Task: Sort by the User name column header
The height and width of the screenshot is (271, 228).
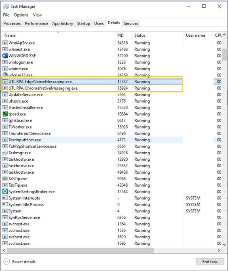Action: point(197,35)
